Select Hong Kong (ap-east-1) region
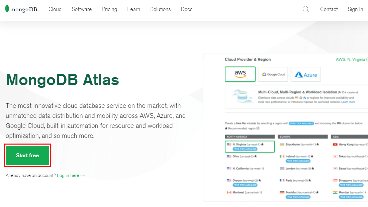 click(x=350, y=145)
